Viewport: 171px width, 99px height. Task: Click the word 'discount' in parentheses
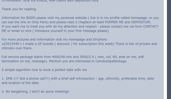coord(63,44)
